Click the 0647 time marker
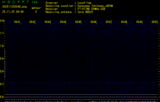Viewport: 160px width, 102px height. pyautogui.click(x=109, y=22)
